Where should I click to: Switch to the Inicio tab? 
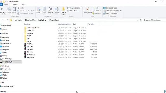point(6,4)
